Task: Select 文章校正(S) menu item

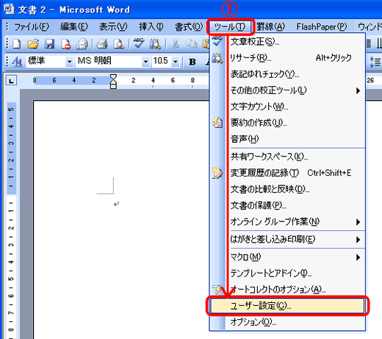Action: pos(287,42)
